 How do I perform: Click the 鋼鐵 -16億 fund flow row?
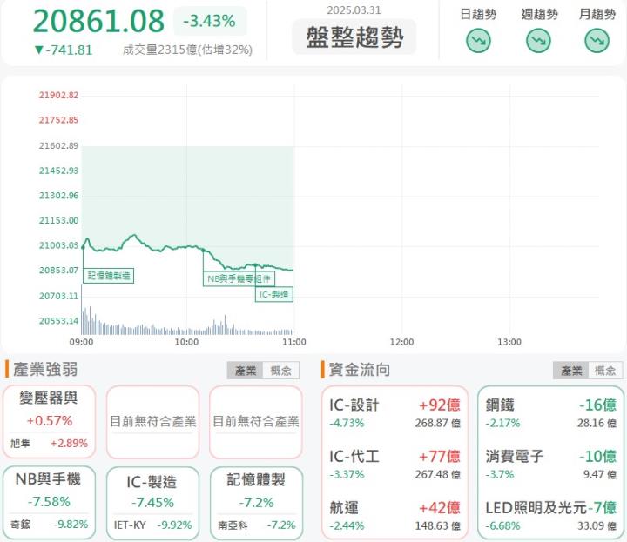[550, 413]
